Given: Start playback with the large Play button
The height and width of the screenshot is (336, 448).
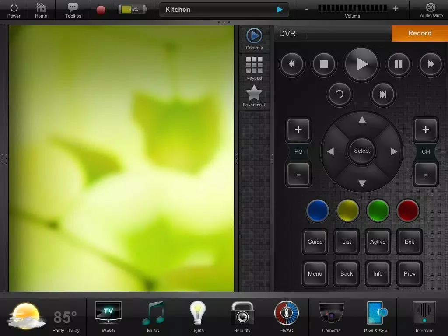Looking at the screenshot, I should pyautogui.click(x=361, y=64).
